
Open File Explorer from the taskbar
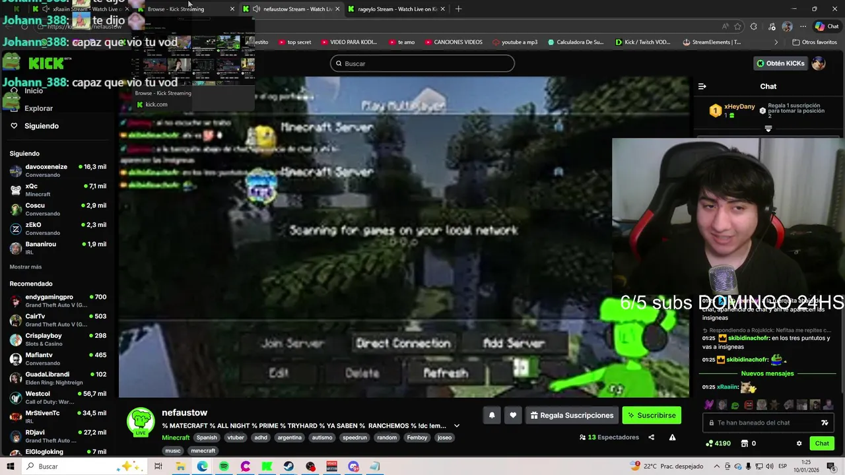pyautogui.click(x=180, y=466)
